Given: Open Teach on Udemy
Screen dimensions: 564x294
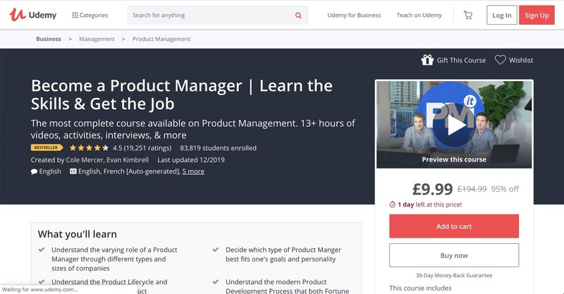Looking at the screenshot, I should (419, 15).
